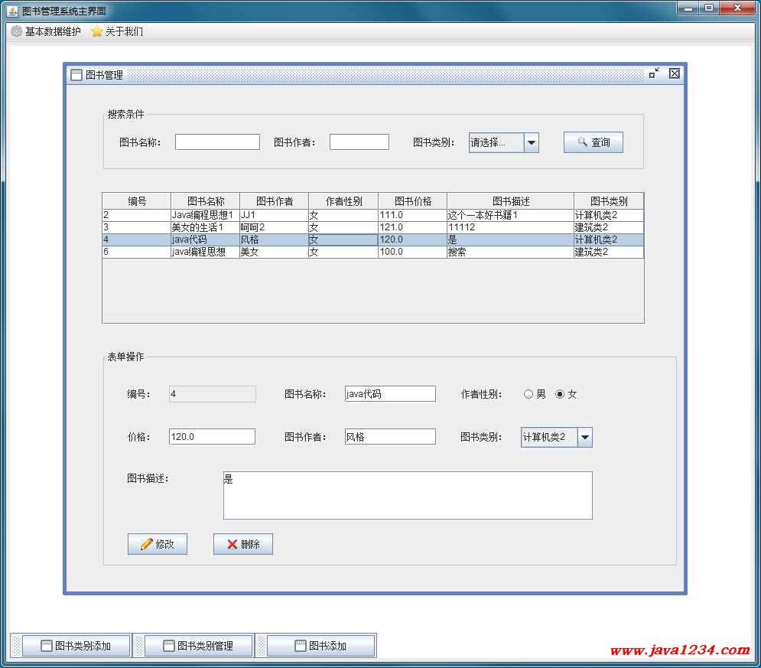The image size is (761, 668).
Task: Click the price cell 121.0
Action: click(x=412, y=227)
